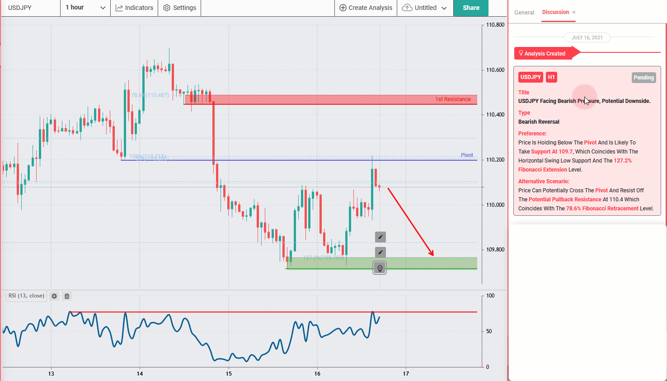Click the 78.6% Fibonacci Retracement text
The width and height of the screenshot is (667, 381).
602,209
